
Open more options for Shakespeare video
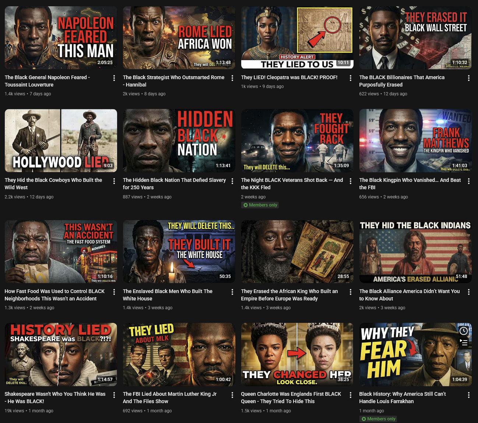(x=114, y=395)
